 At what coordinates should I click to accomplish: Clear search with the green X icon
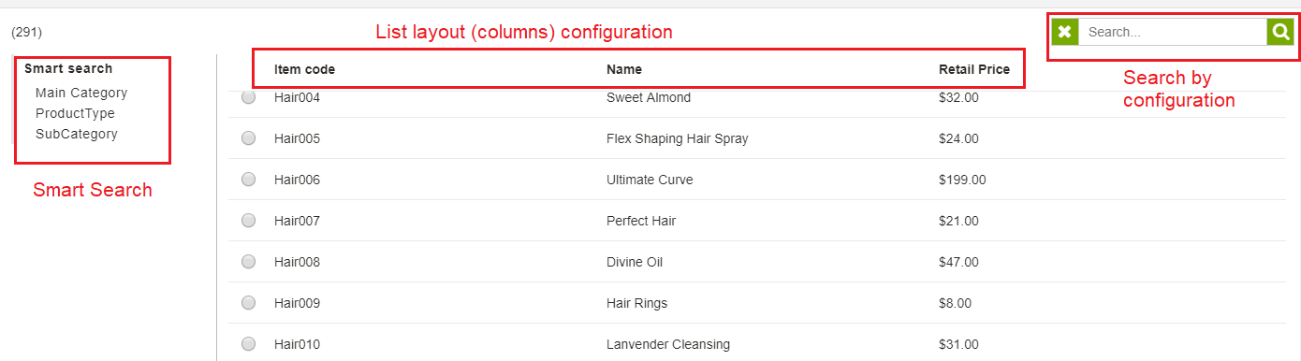click(1064, 32)
